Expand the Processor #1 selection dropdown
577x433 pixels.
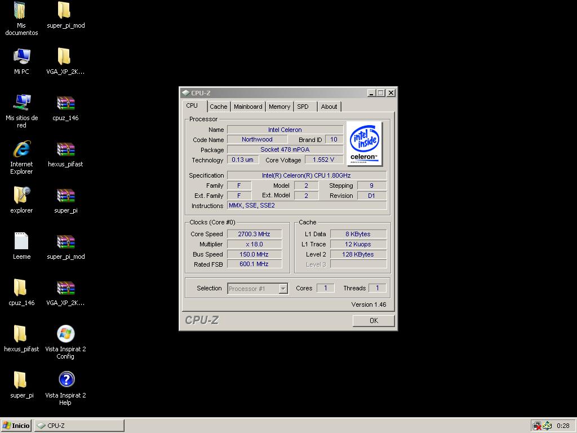(283, 289)
